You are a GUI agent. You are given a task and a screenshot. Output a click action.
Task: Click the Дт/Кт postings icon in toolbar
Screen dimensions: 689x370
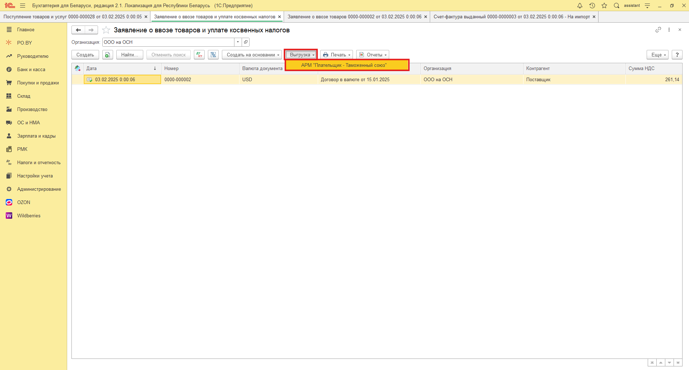(199, 55)
